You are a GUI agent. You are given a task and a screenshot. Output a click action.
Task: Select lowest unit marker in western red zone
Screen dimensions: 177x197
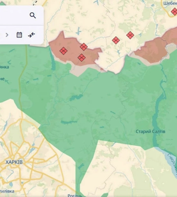pyautogui.click(x=82, y=58)
